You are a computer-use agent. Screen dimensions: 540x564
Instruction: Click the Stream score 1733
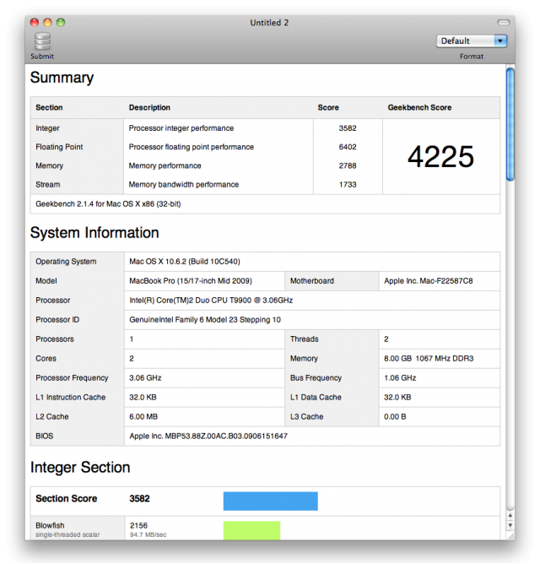[348, 185]
